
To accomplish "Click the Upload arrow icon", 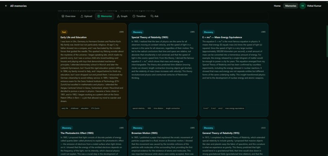I will coord(82,16).
